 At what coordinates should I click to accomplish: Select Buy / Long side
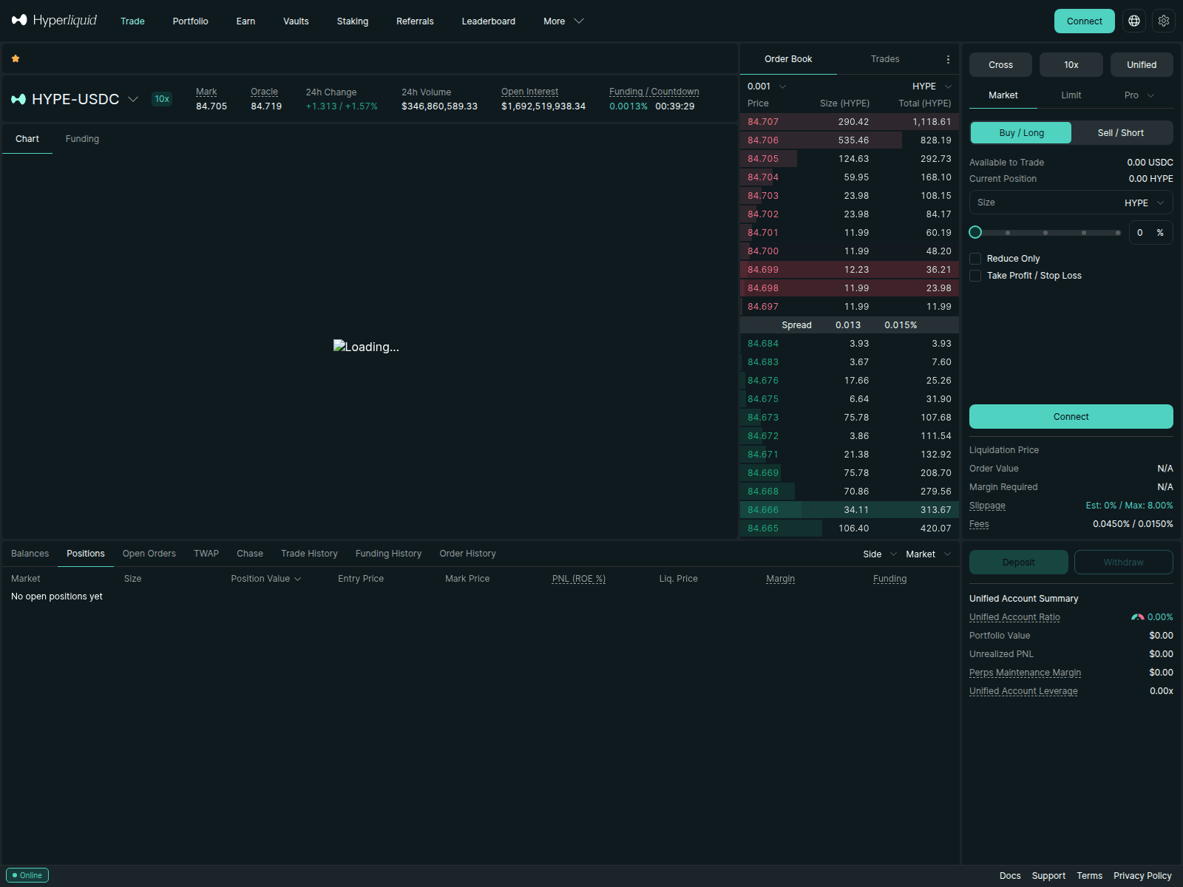coord(1021,133)
